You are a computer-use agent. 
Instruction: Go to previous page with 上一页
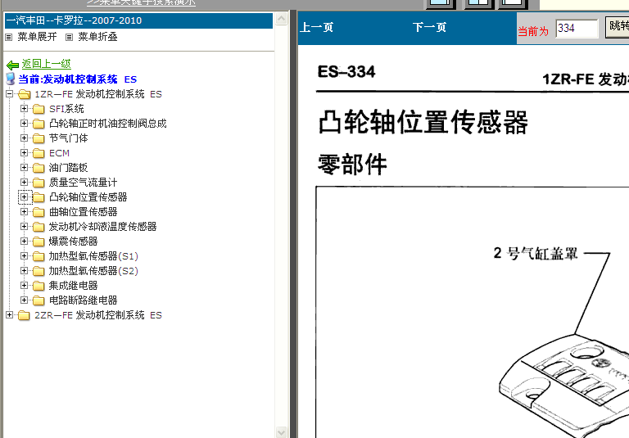(316, 27)
